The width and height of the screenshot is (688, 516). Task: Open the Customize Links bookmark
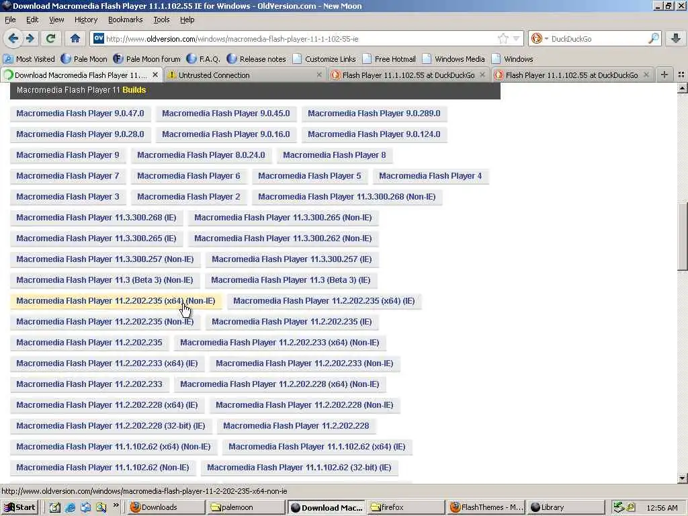[325, 59]
